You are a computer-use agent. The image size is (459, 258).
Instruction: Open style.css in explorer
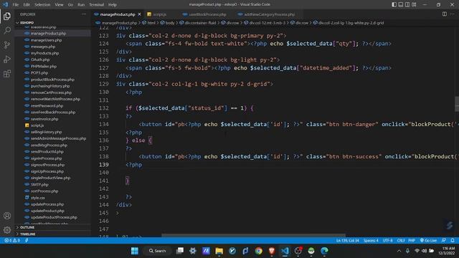tap(37, 198)
